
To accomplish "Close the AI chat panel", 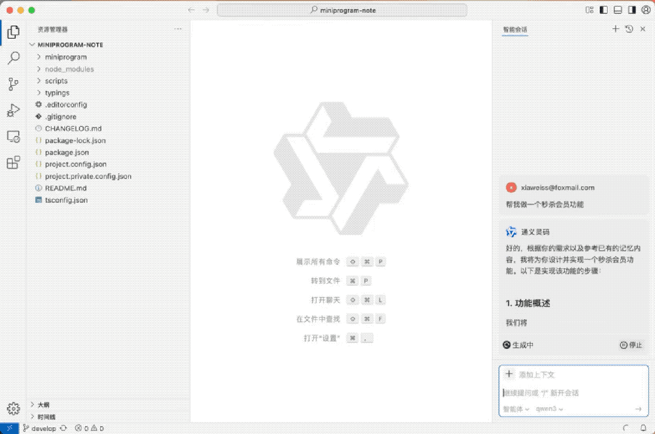I will (643, 29).
